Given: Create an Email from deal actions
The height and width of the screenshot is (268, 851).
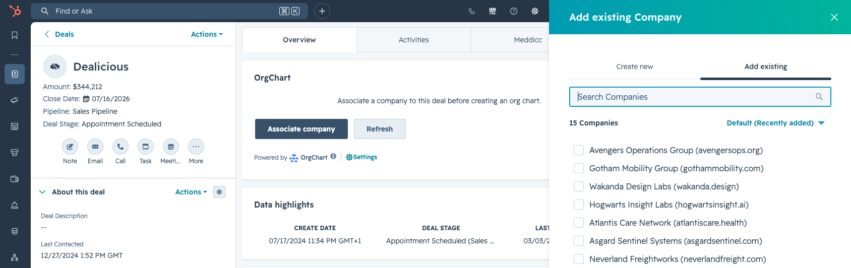Looking at the screenshot, I should tap(95, 147).
